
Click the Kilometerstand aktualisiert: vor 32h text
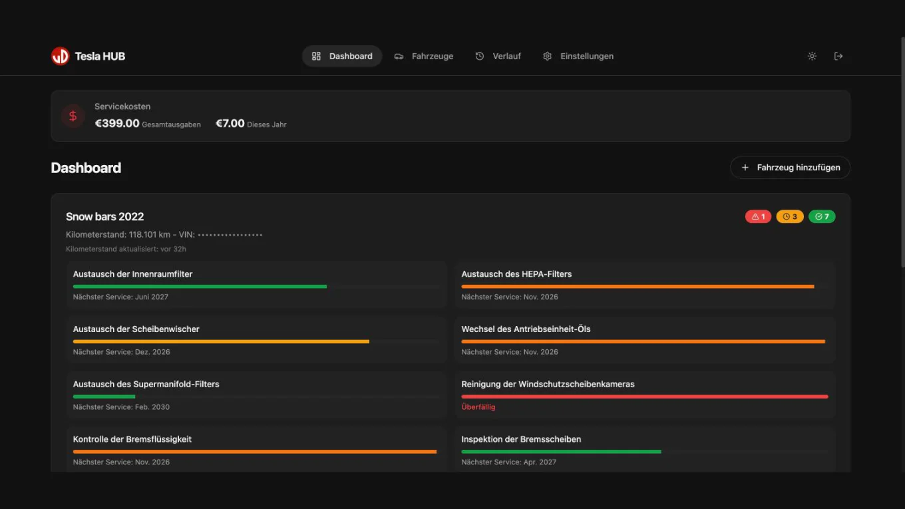click(126, 250)
